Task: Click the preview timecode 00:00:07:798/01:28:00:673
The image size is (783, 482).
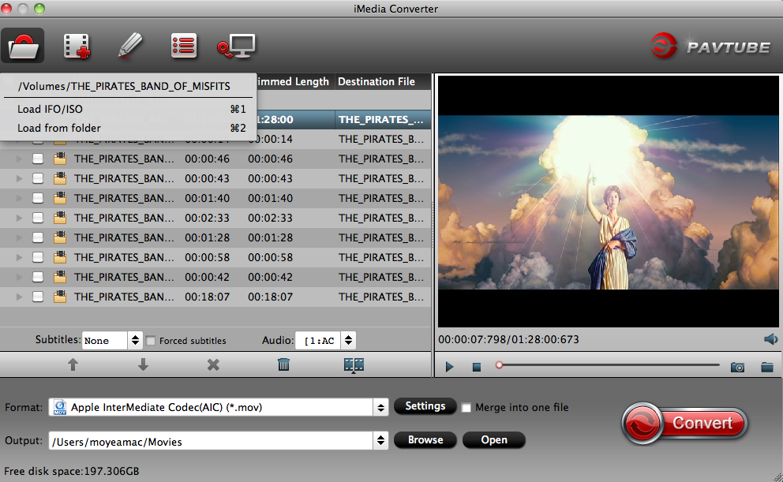Action: [508, 339]
